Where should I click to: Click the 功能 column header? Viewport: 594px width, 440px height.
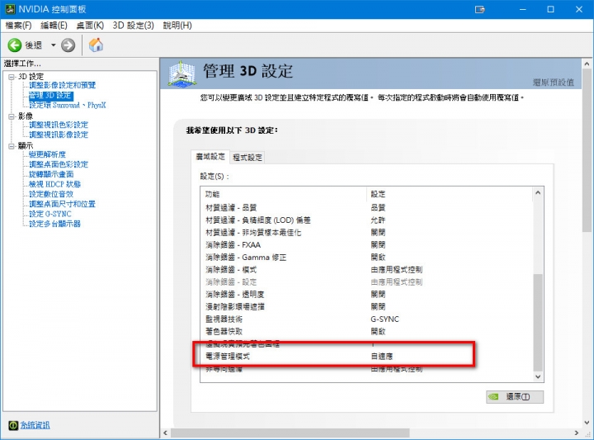[x=284, y=194]
